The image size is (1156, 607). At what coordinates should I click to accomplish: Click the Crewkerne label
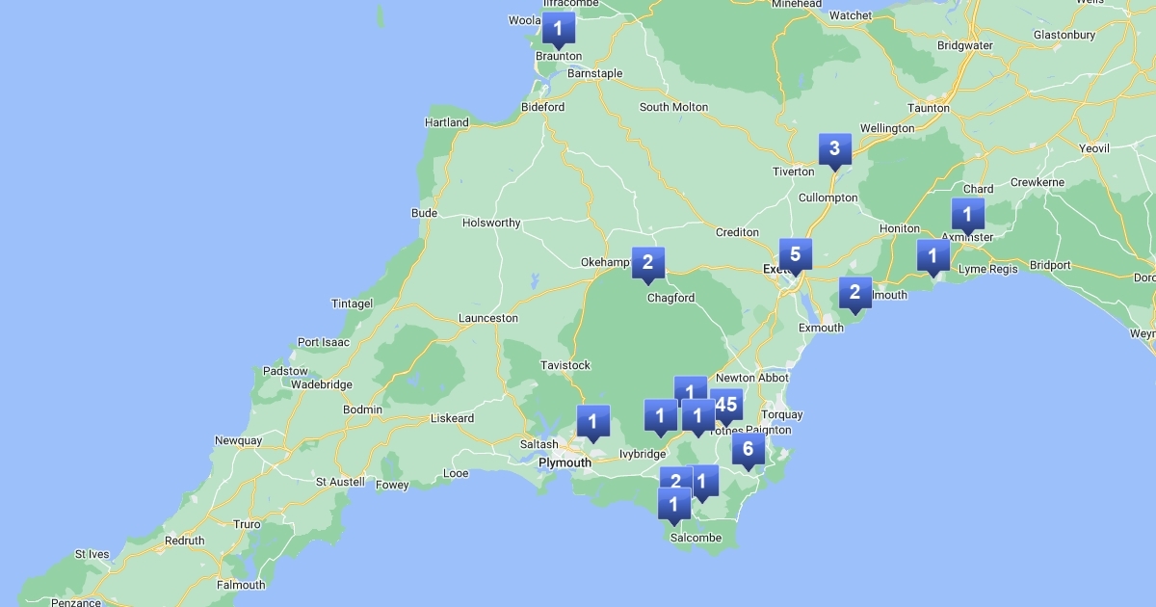click(1038, 182)
